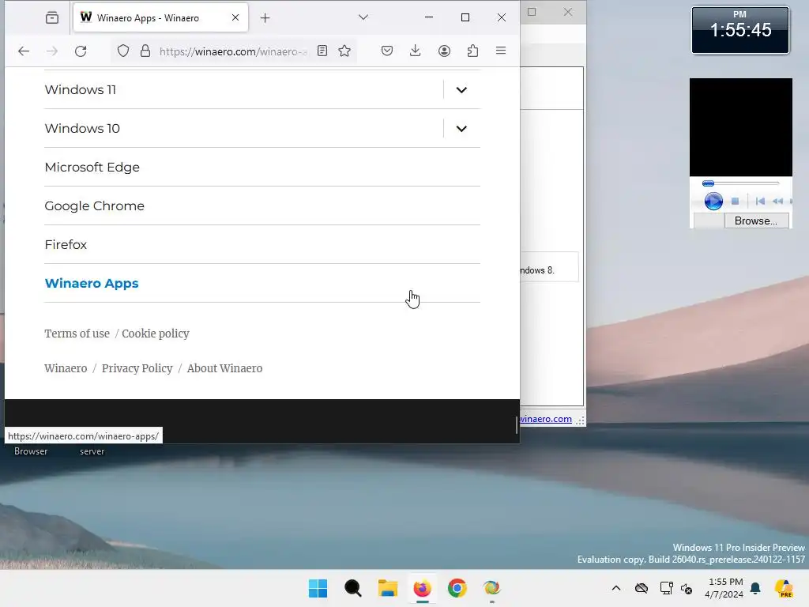This screenshot has width=809, height=607.
Task: Click stop in the media player gadget
Action: click(736, 201)
